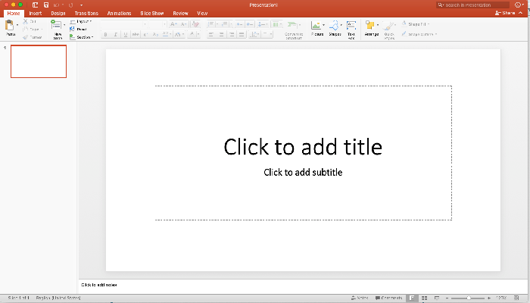Click the Cut scissors icon
Viewport: 530px width, 303px height.
coord(26,21)
